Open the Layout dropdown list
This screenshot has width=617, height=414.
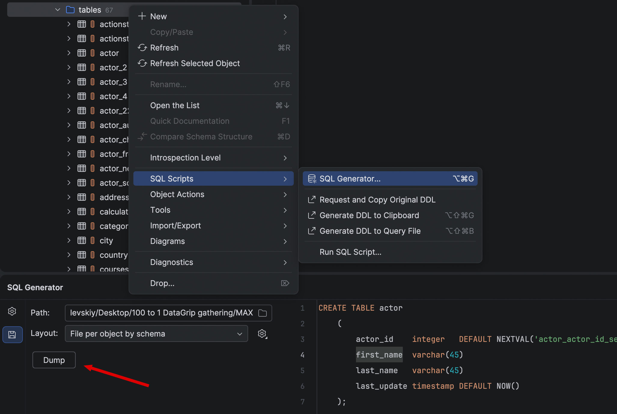[156, 333]
